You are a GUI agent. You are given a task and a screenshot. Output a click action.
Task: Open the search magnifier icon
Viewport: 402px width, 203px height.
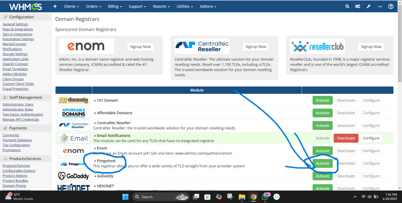coord(347,6)
